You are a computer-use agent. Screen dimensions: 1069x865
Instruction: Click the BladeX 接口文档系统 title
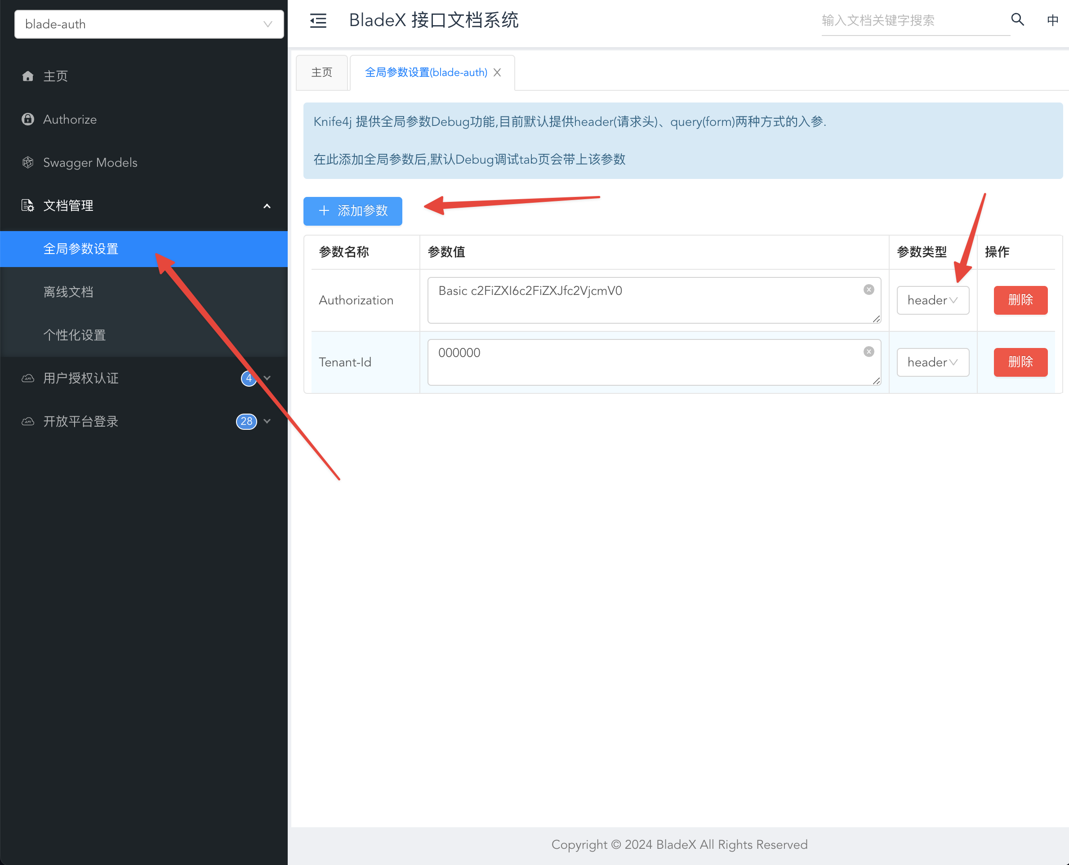[x=433, y=20]
